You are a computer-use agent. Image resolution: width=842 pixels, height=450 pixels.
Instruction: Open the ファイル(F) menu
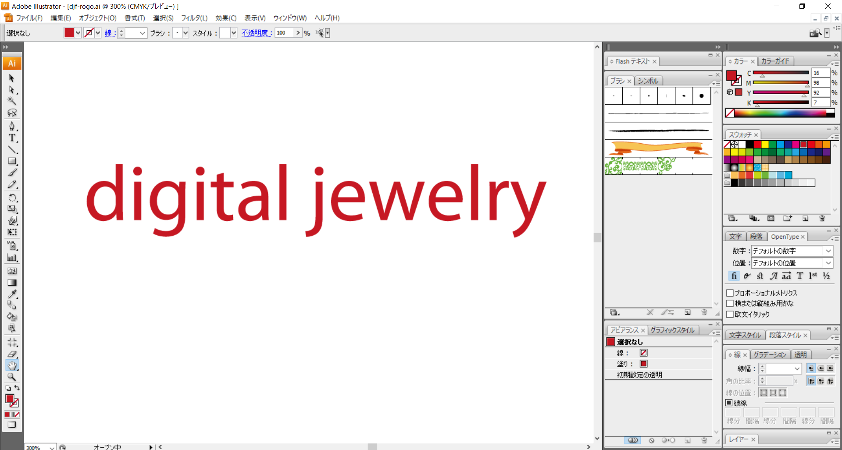click(29, 18)
